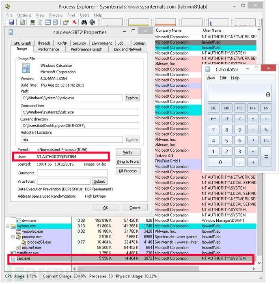The width and height of the screenshot is (280, 284).
Task: Collapse the procexp.exe tree node
Action: pos(13,237)
